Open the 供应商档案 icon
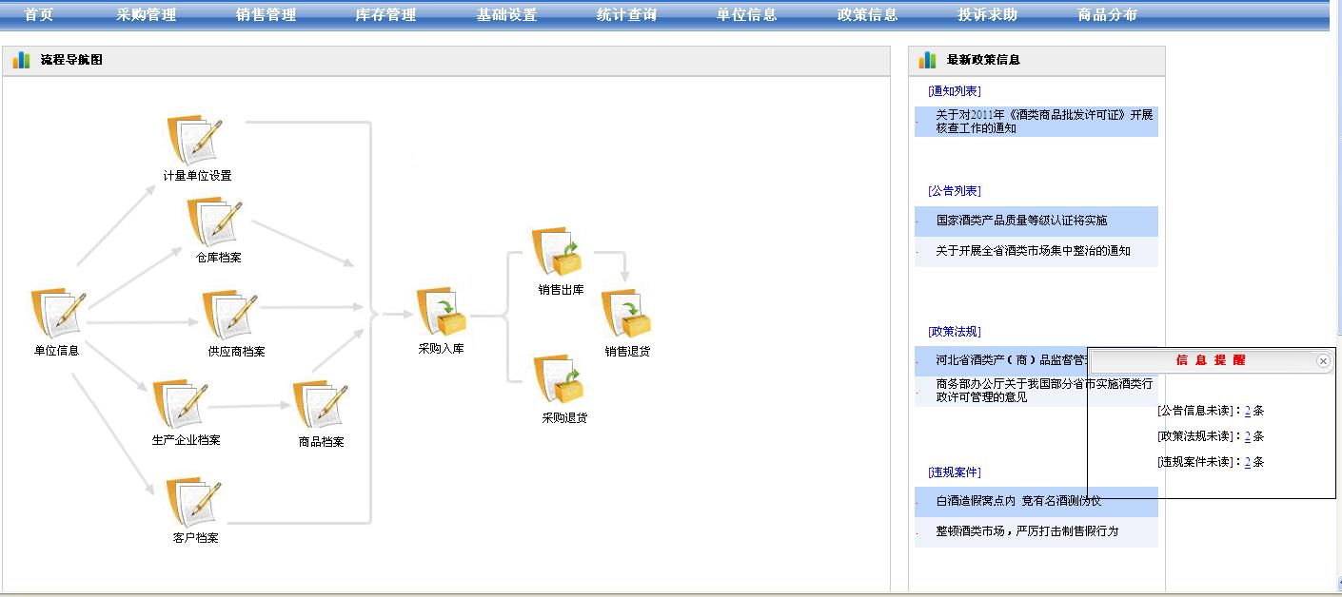1342x597 pixels. point(231,316)
